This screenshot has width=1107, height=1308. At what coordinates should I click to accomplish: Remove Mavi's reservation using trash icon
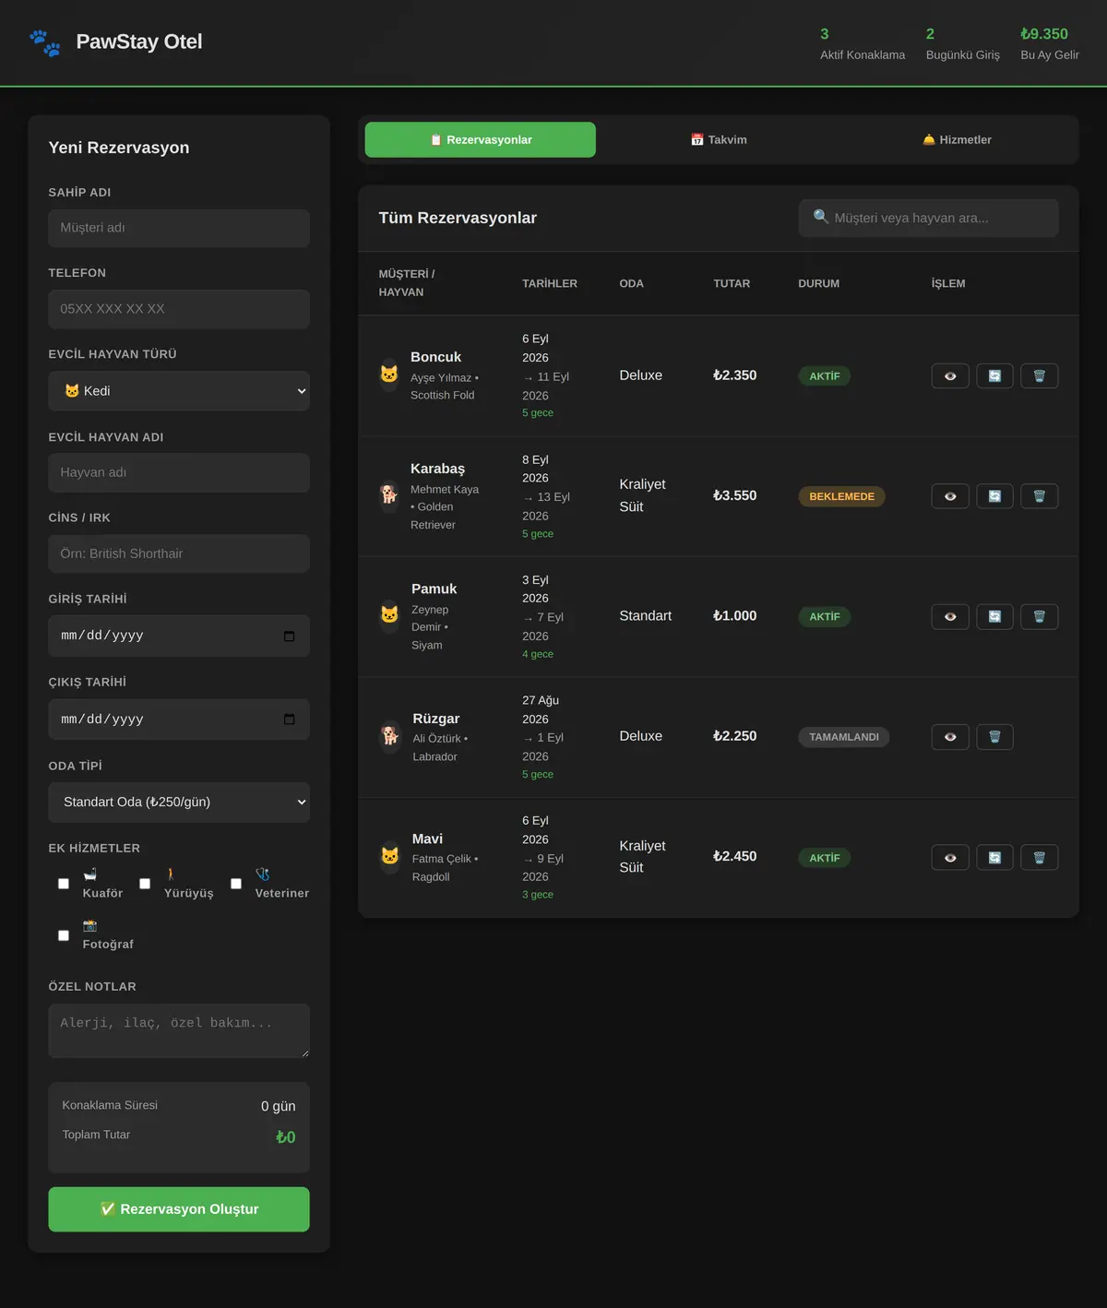point(1039,857)
